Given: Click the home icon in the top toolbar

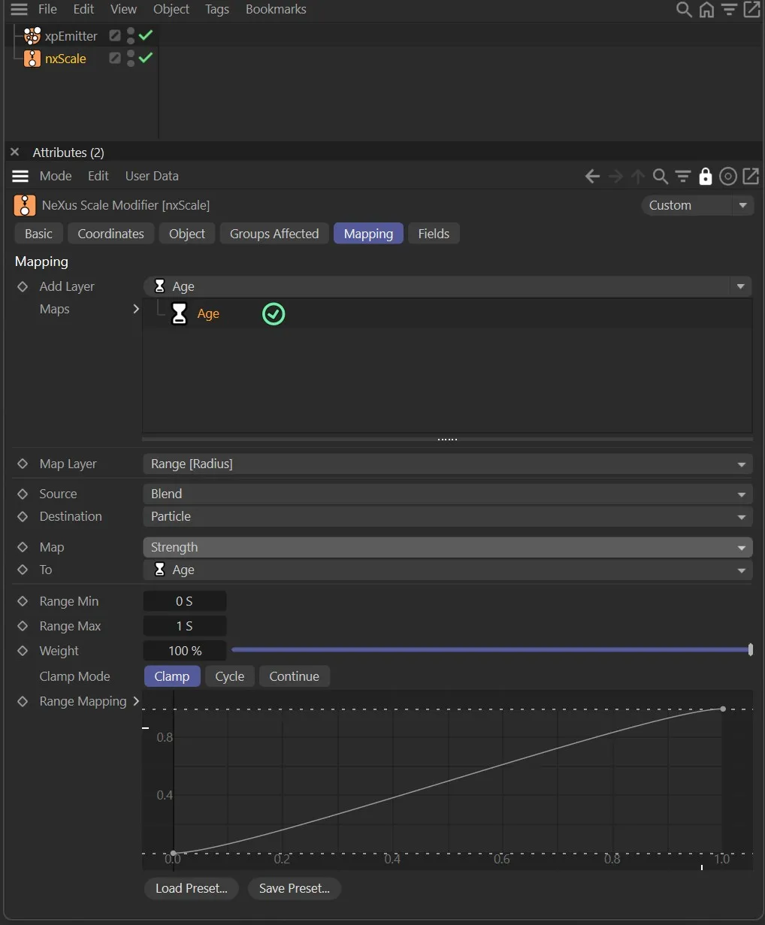Looking at the screenshot, I should [706, 10].
